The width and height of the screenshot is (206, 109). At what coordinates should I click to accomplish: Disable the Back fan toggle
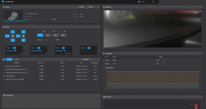[38, 48]
